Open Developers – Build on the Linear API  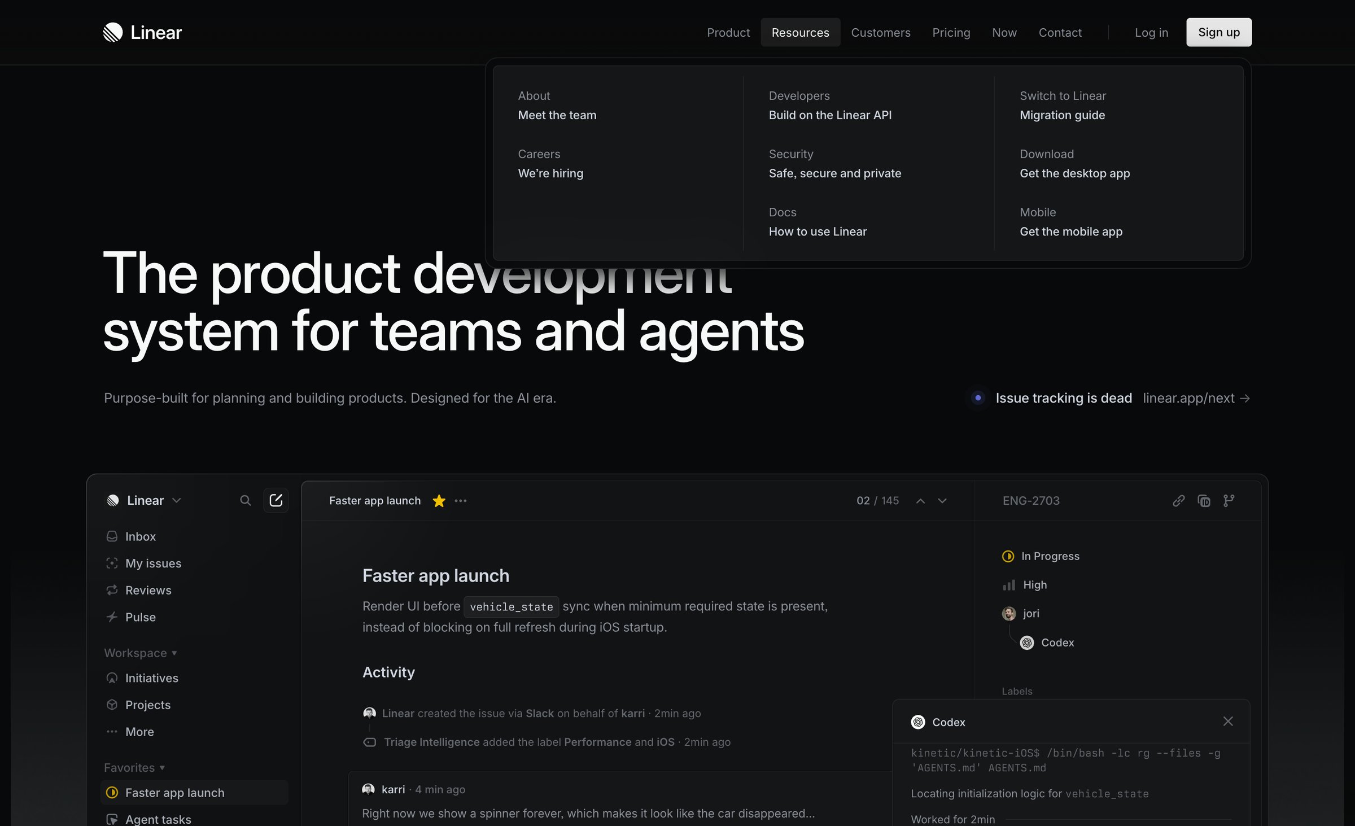pos(830,106)
